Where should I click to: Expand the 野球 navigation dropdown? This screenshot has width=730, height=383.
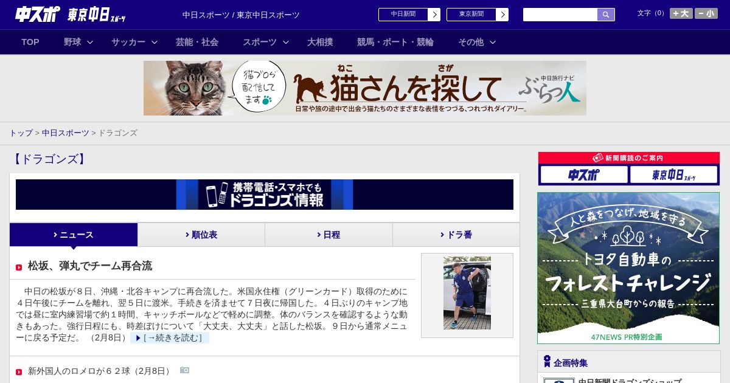78,42
